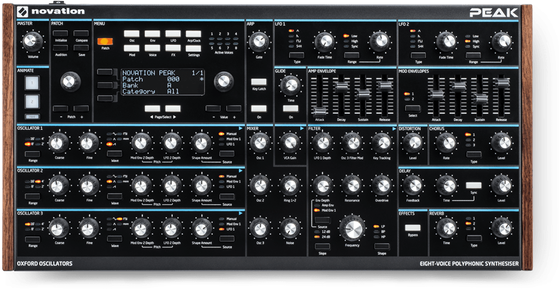The width and height of the screenshot is (559, 289).
Task: Cycle Oscillator 2 Range button
Action: pos(32,196)
